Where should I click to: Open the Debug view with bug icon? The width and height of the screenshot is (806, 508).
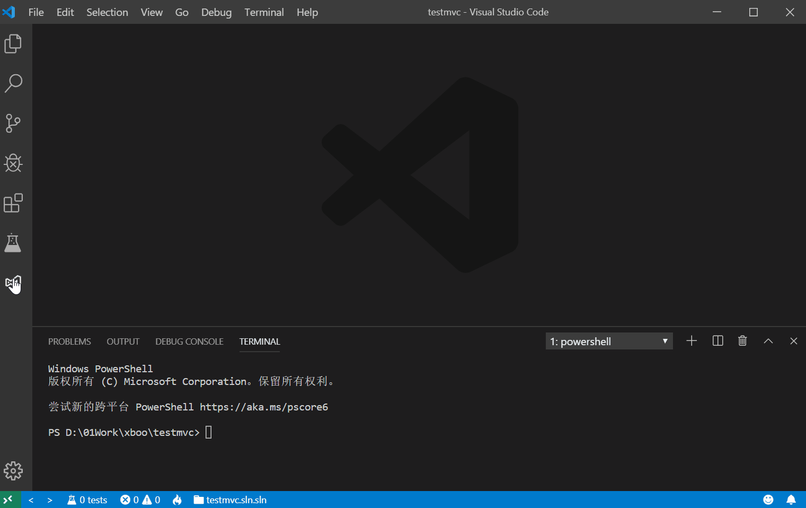point(13,163)
